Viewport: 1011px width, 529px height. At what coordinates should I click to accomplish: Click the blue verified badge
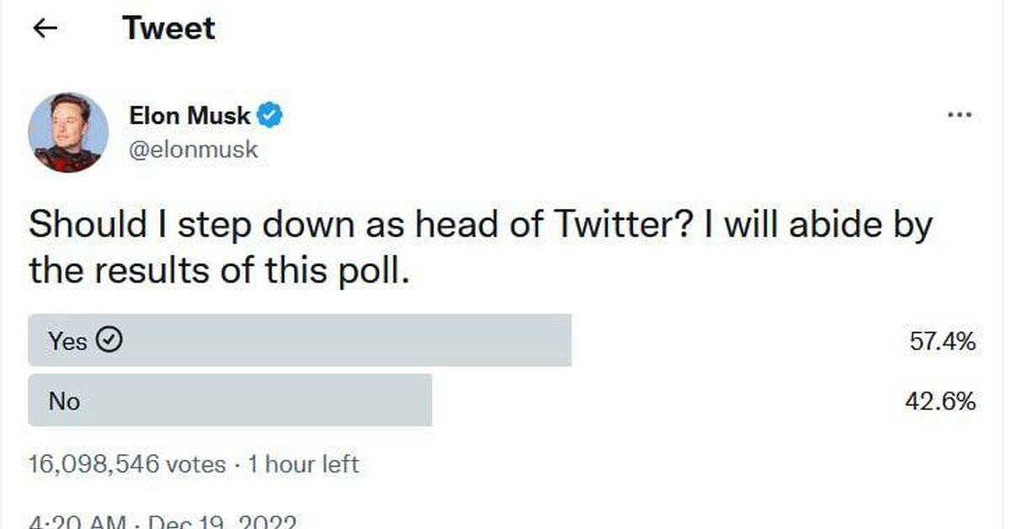click(x=270, y=115)
